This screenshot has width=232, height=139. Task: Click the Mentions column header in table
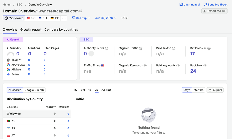[x=64, y=107]
